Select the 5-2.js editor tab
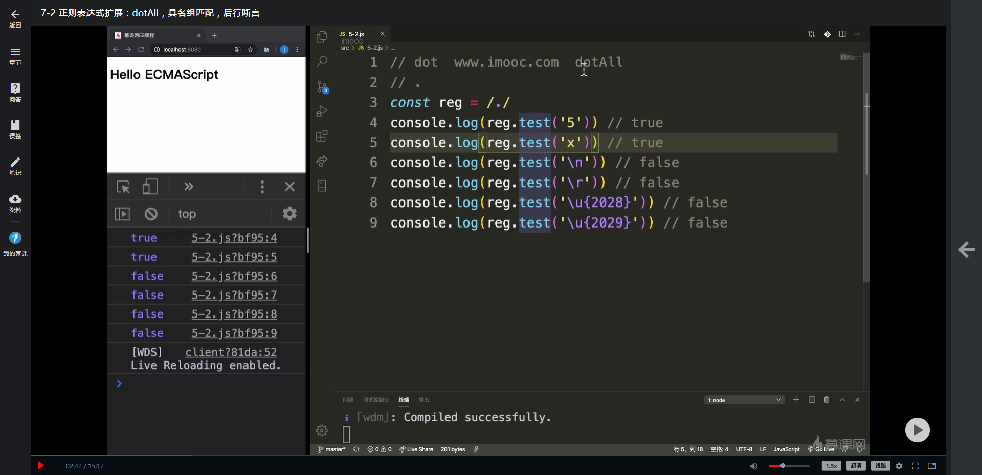 356,34
